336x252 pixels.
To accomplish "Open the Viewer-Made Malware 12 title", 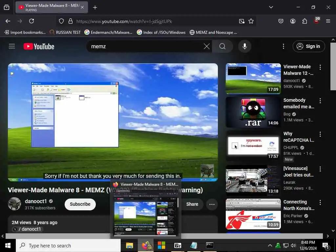I will pyautogui.click(x=298, y=70).
